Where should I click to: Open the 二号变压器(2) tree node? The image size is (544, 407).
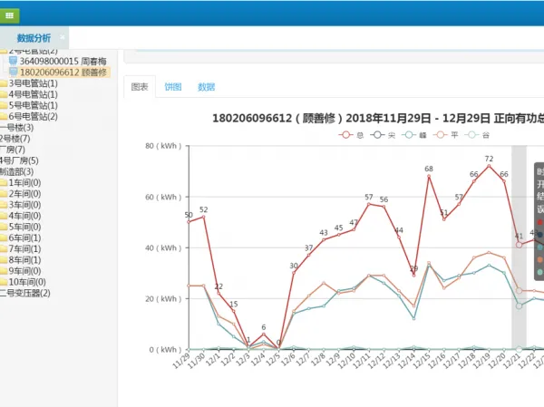[x=25, y=293]
